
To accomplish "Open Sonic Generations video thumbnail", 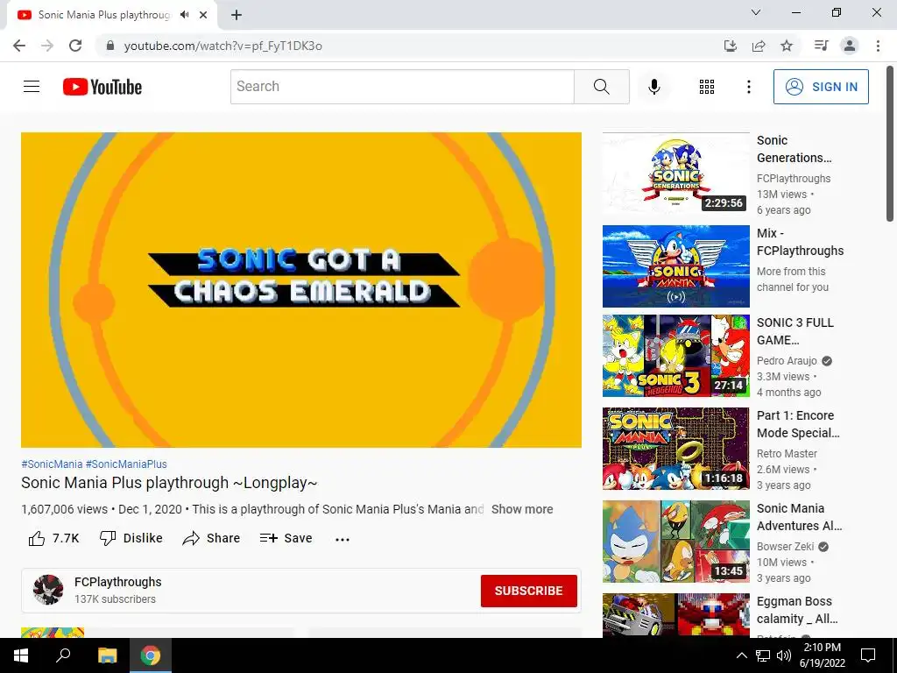I will [x=675, y=174].
